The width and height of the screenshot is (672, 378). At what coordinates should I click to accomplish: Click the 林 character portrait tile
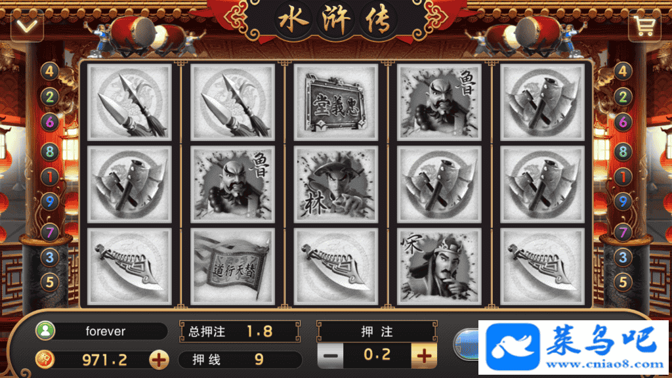[x=335, y=184]
